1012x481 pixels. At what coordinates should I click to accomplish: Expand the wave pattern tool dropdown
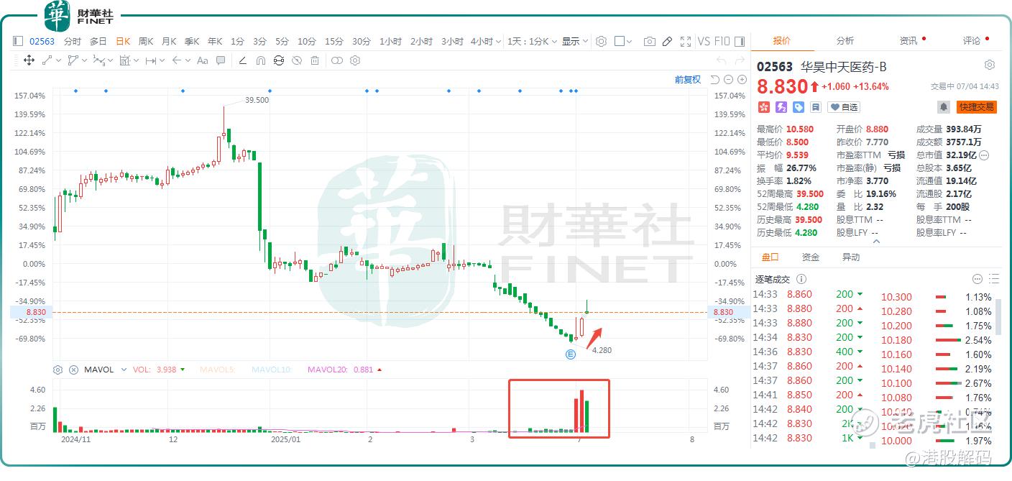click(110, 61)
